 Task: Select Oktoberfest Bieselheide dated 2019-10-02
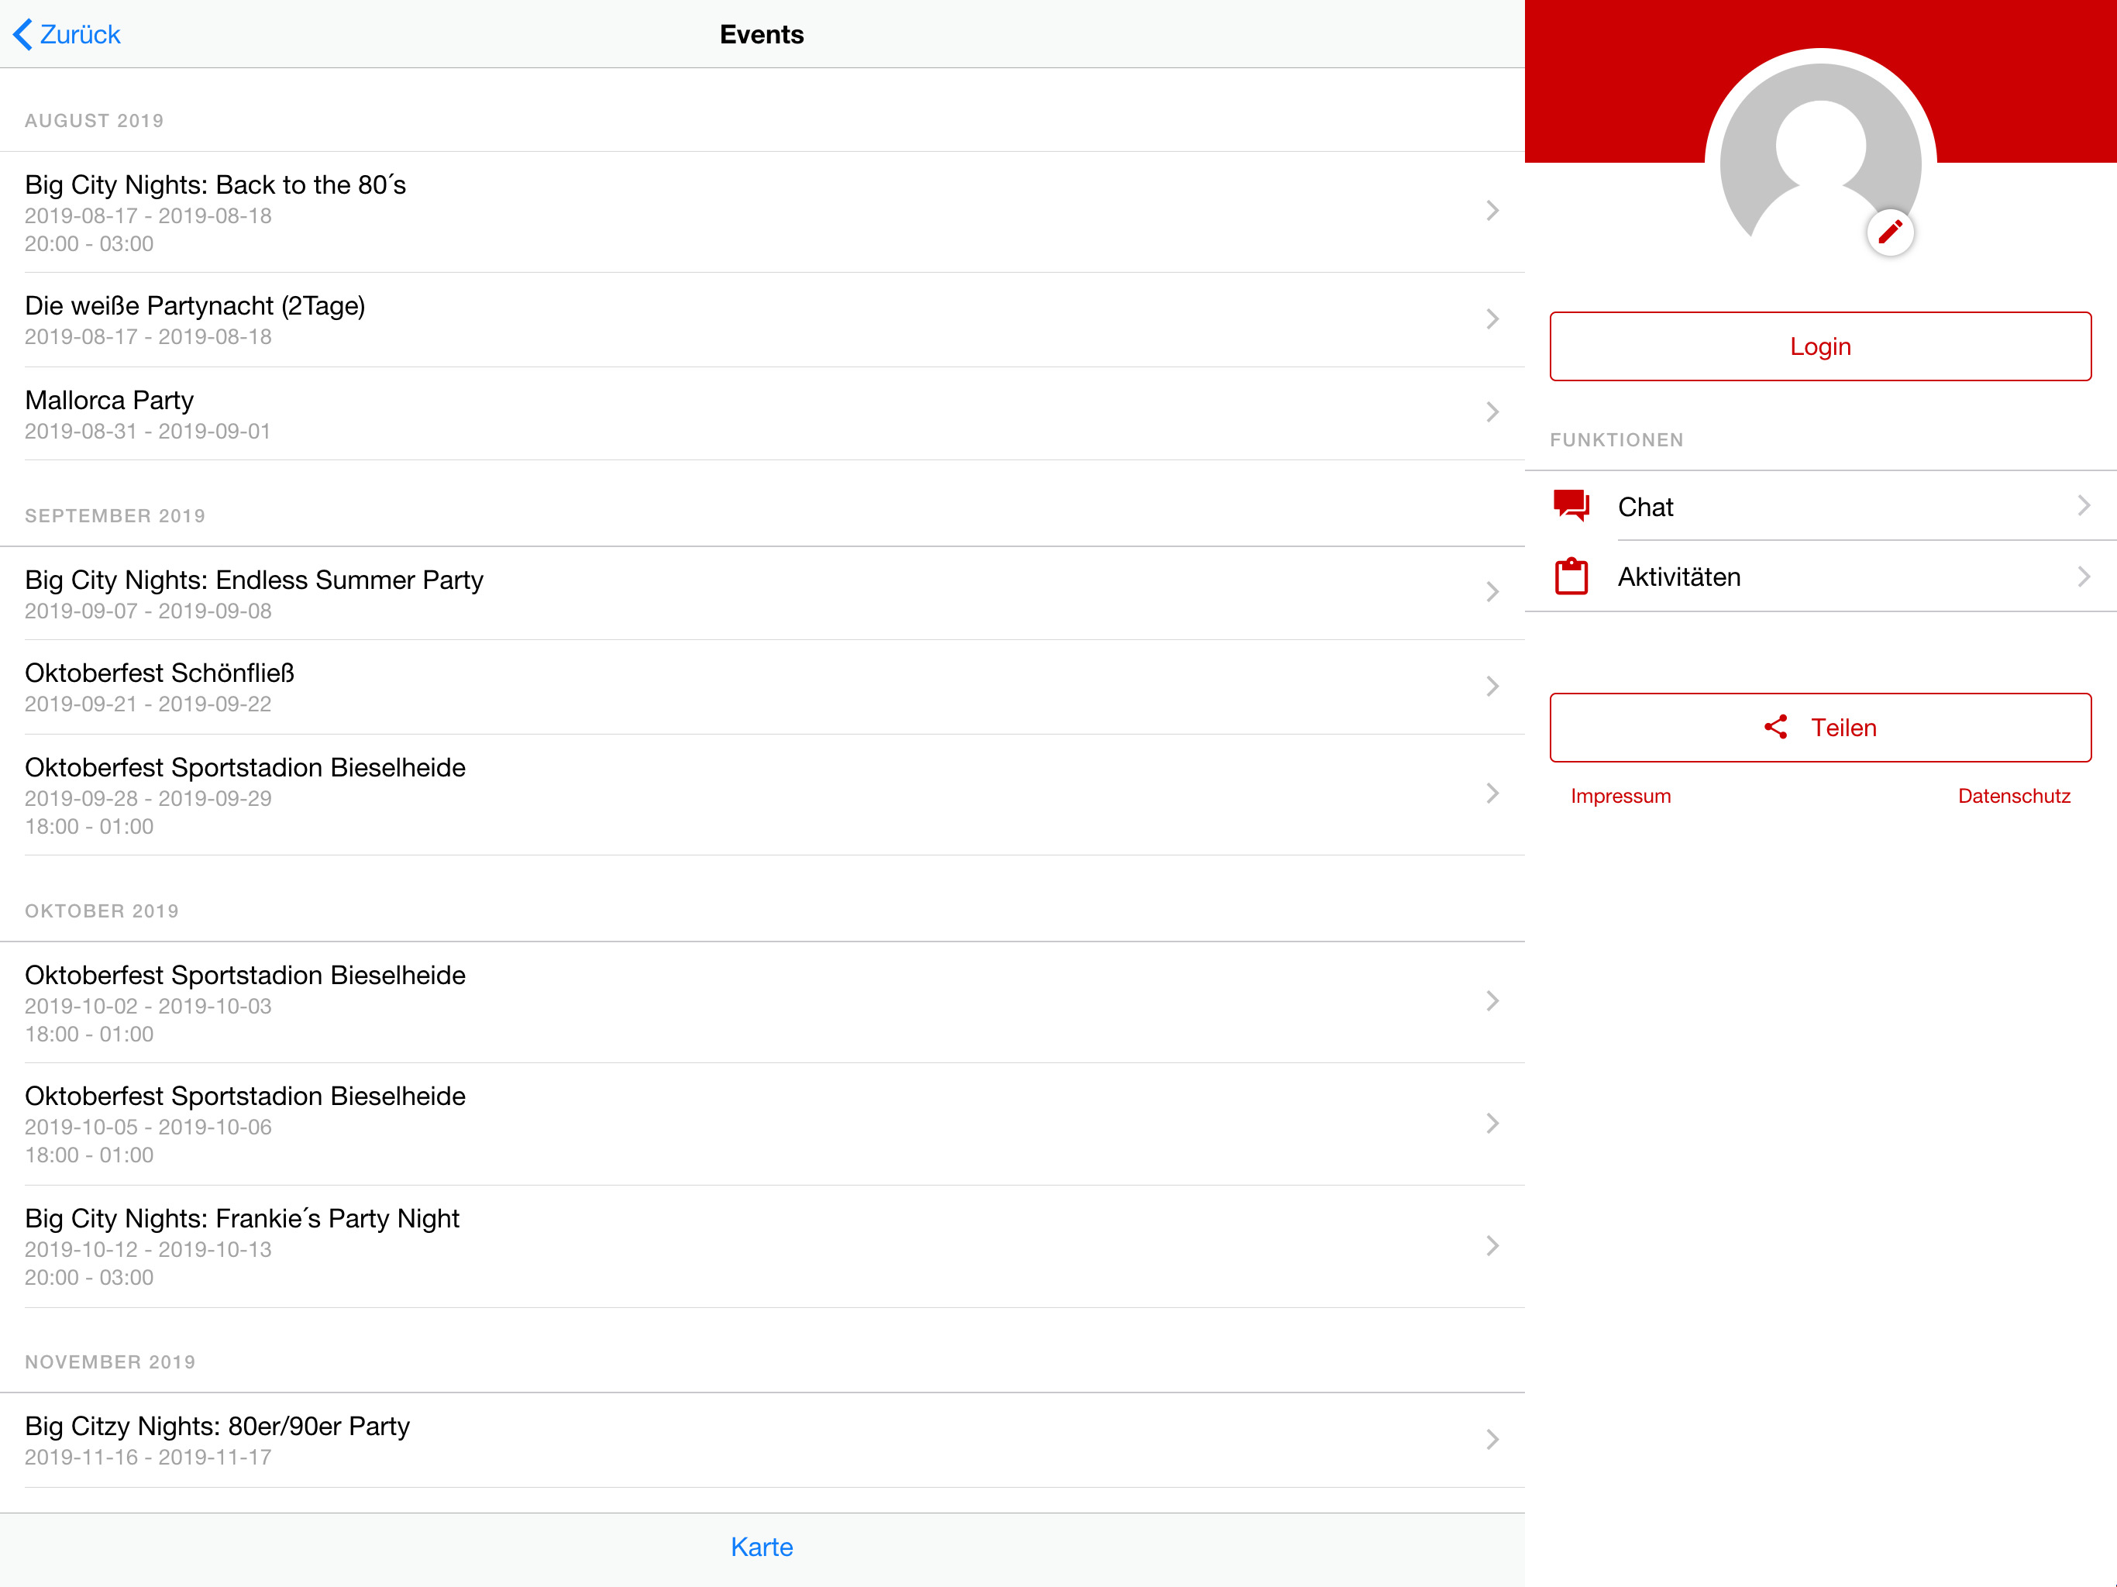pyautogui.click(x=762, y=1002)
